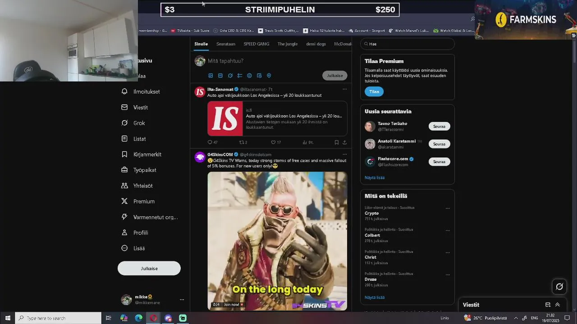Switch to the Sinulle tab

coord(201,44)
